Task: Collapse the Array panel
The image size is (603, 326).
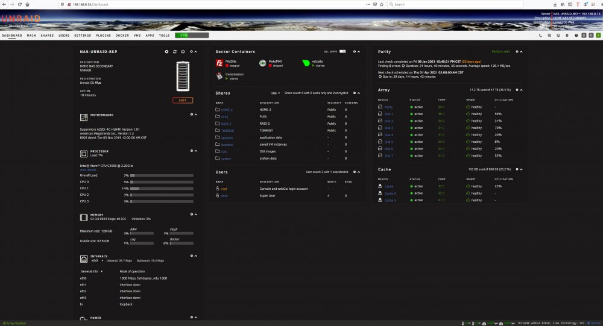Action: 521,90
